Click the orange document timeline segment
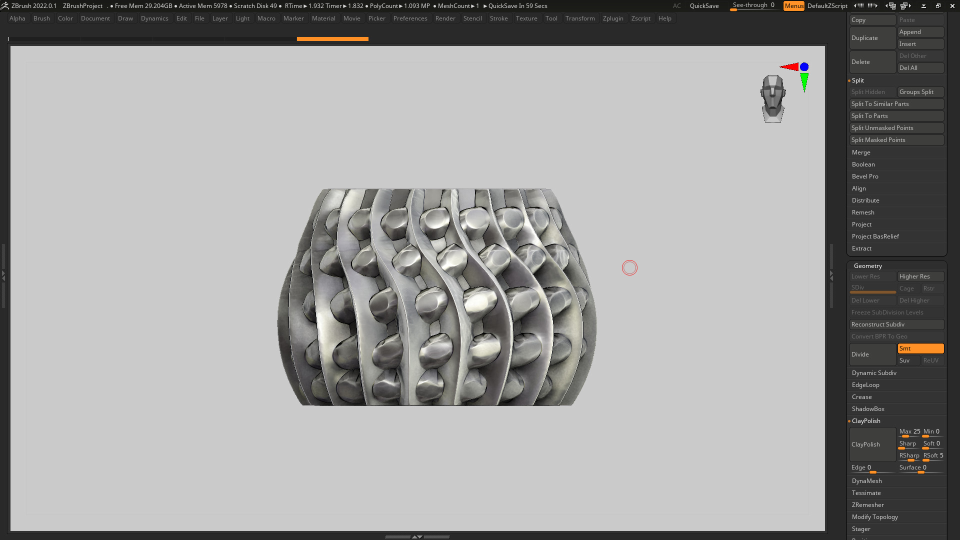This screenshot has width=960, height=540. 332,39
